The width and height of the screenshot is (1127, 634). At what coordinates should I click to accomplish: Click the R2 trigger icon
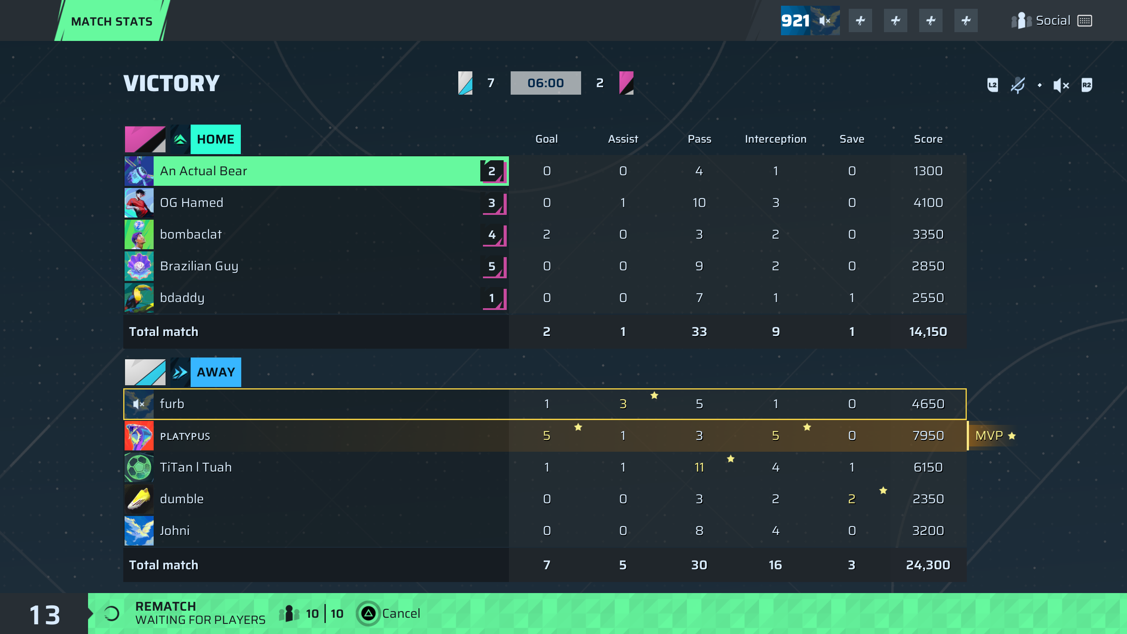pos(1086,85)
